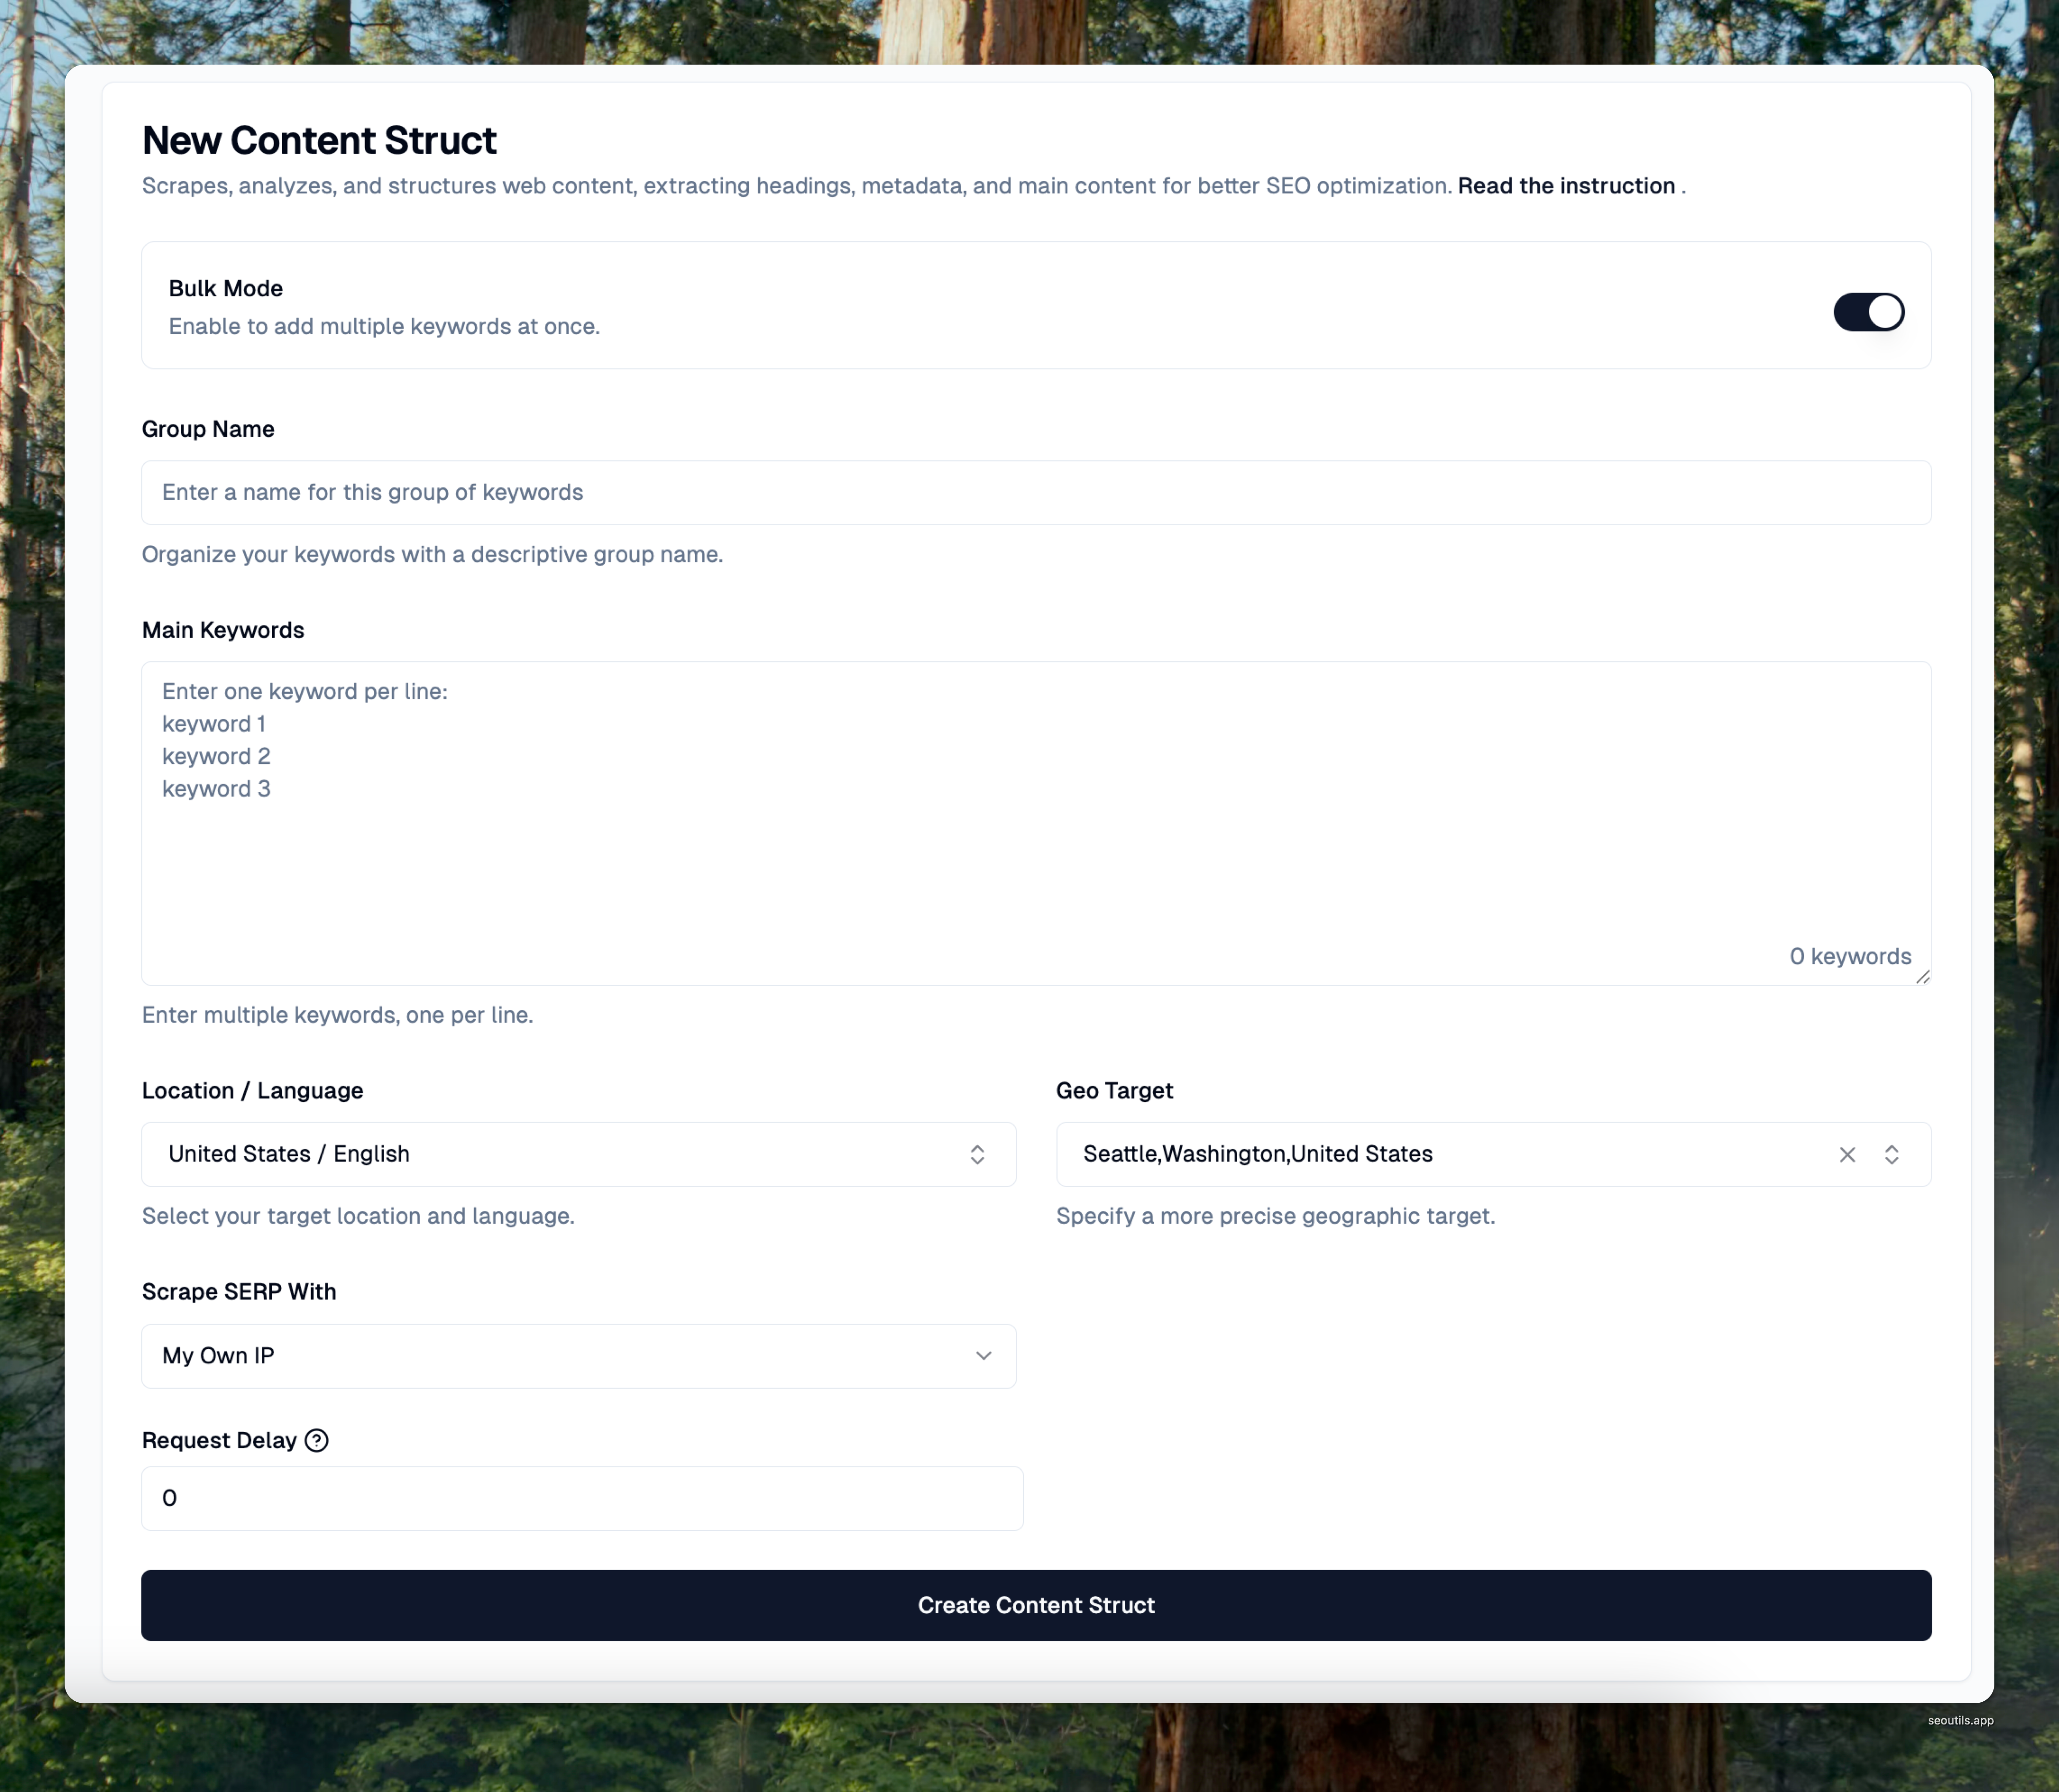2059x1792 pixels.
Task: Click the Bulk Mode label text
Action: pyautogui.click(x=225, y=288)
